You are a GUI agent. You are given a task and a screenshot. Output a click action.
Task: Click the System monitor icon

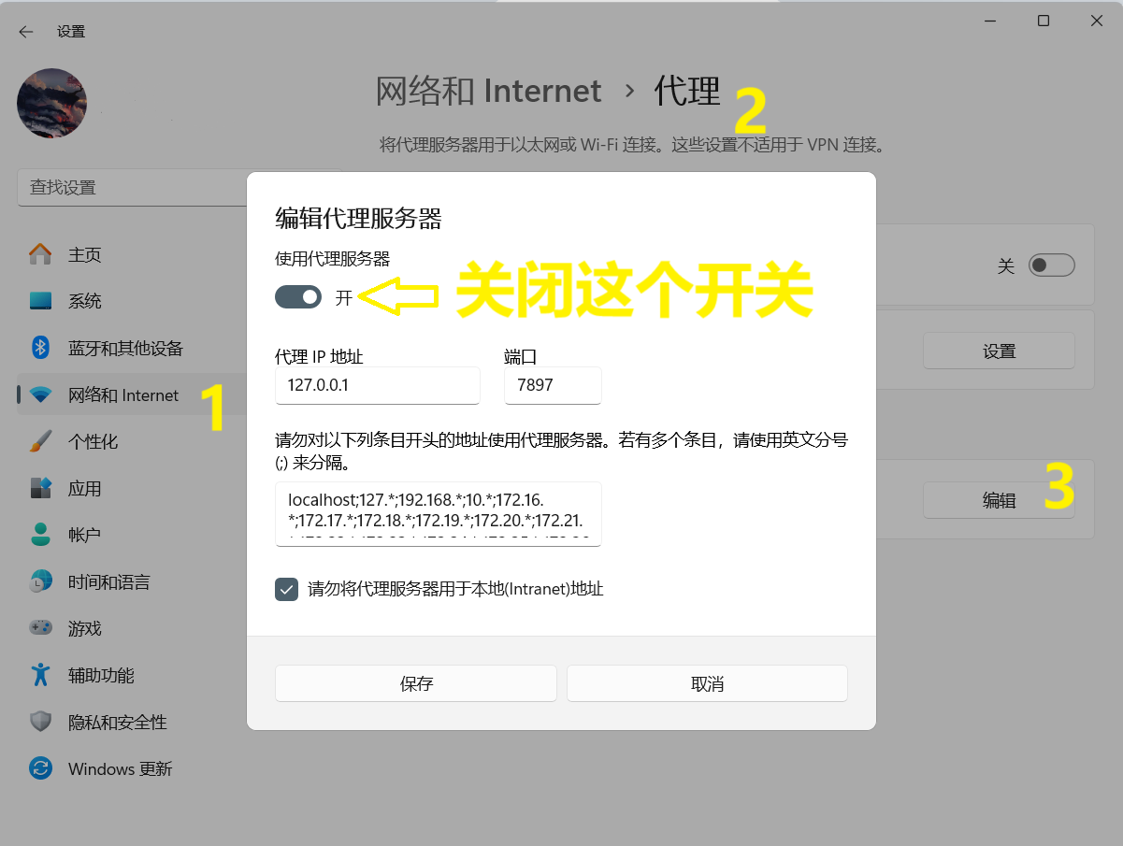coord(40,301)
